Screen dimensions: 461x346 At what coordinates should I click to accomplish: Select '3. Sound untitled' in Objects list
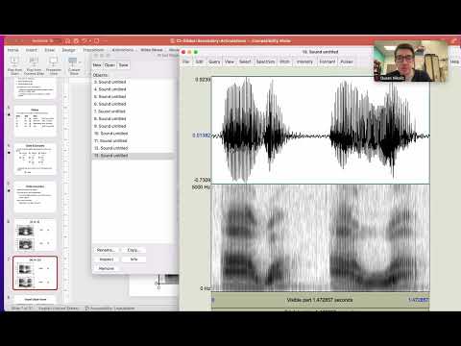coord(133,82)
